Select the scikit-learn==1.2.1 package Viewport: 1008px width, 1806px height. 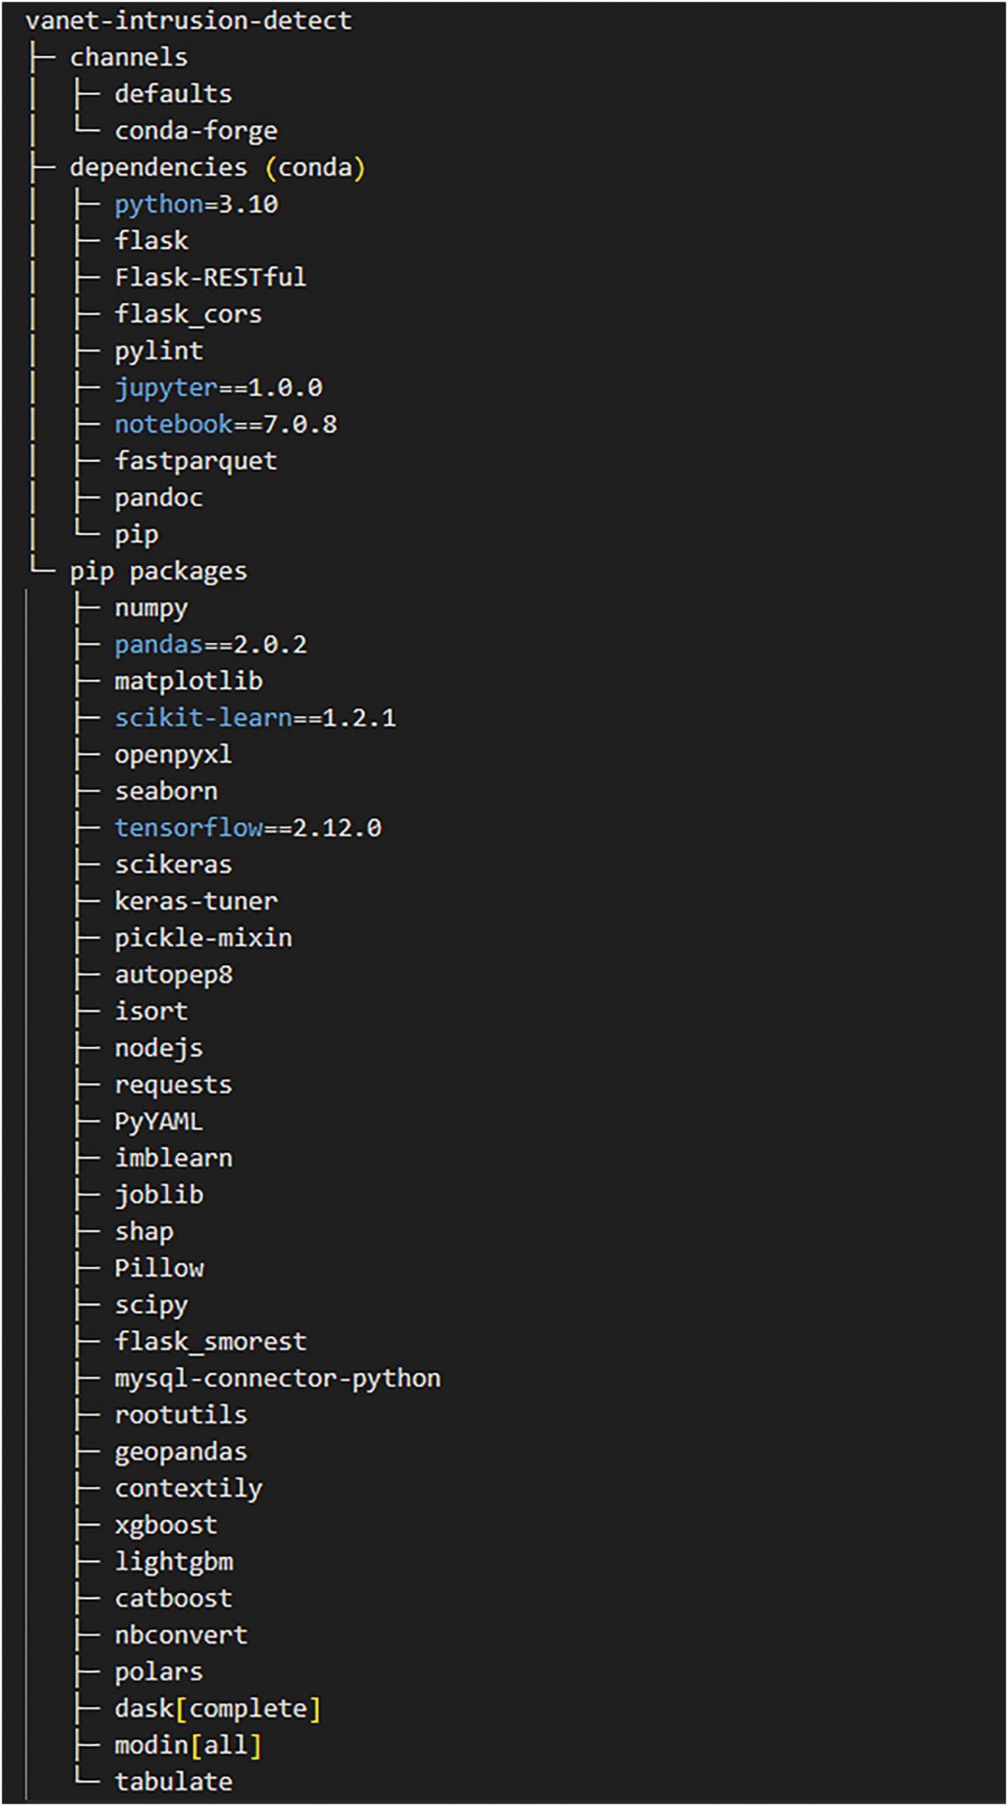pyautogui.click(x=255, y=718)
